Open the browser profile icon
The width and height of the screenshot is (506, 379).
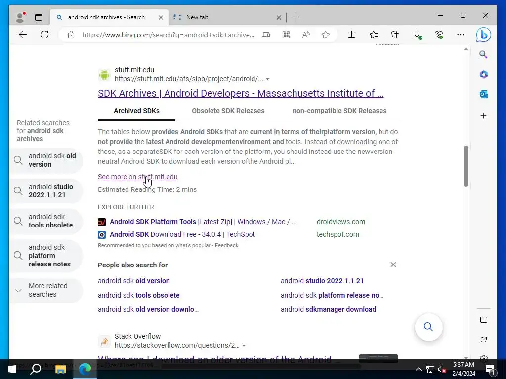tap(20, 17)
